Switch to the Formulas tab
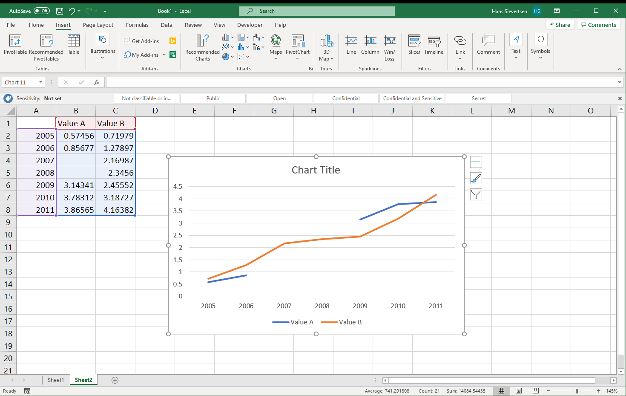The image size is (626, 396). 137,25
